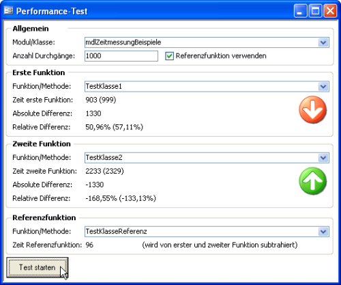This screenshot has height=285, width=341.
Task: Click the green up-arrow icon
Action: [x=313, y=181]
